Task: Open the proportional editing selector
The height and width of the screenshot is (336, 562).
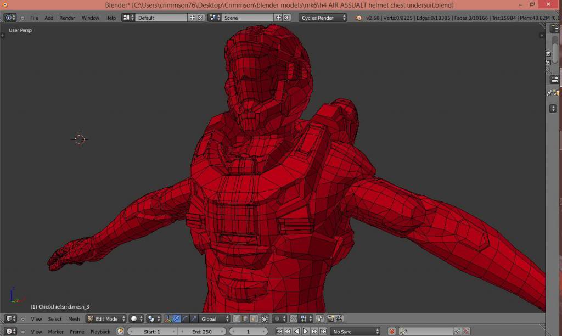Action: (x=279, y=318)
